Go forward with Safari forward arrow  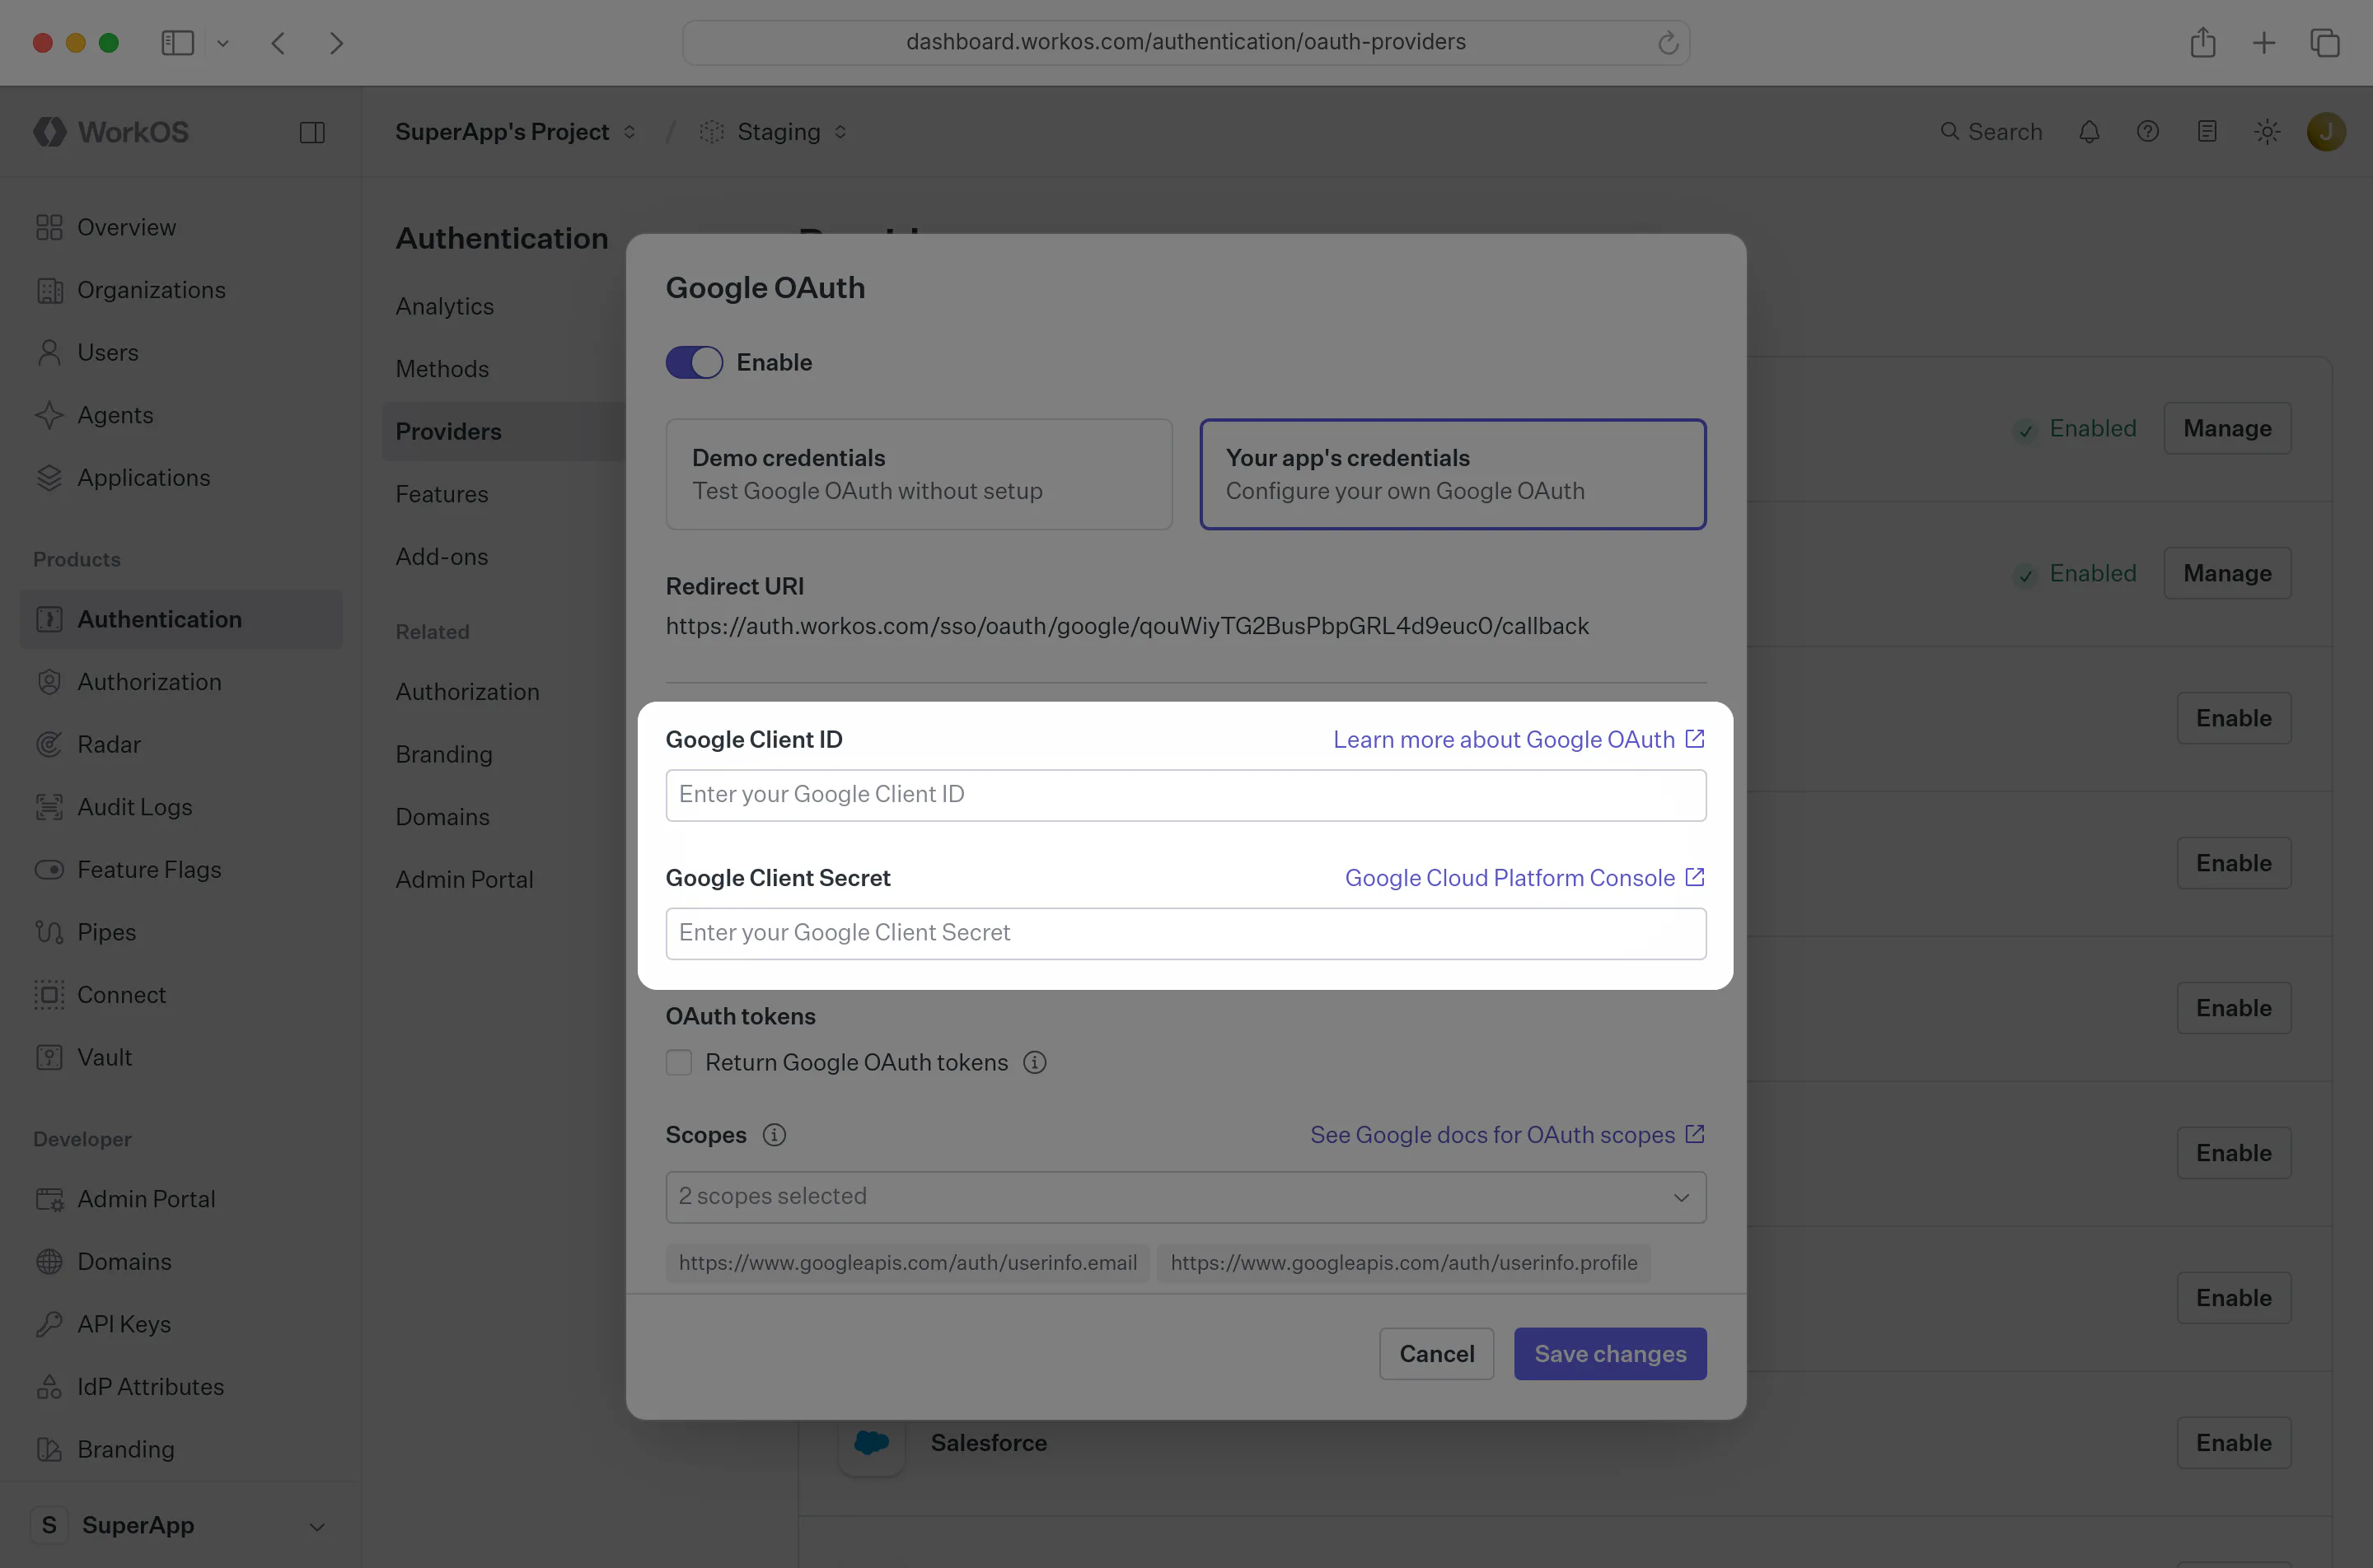tap(336, 42)
